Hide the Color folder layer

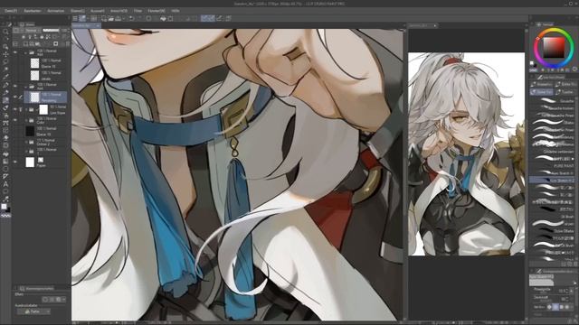[x=14, y=120]
